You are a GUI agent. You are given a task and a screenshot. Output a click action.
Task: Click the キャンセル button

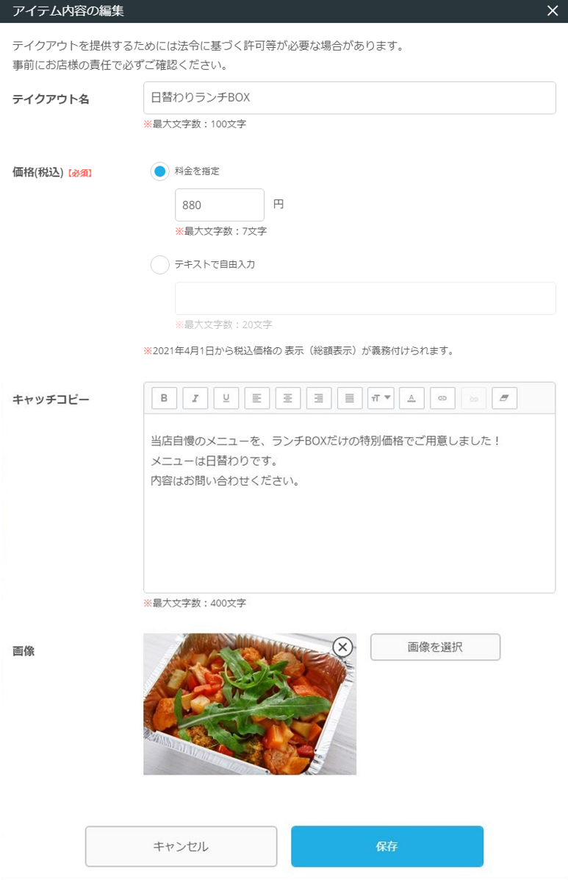[x=181, y=846]
